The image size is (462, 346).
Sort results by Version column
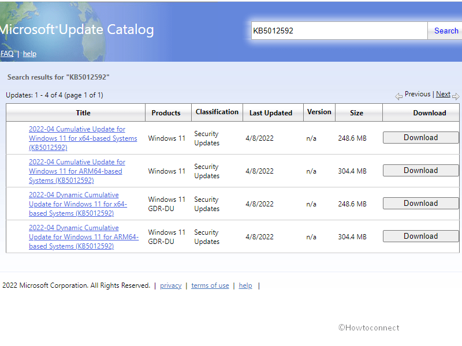[319, 112]
